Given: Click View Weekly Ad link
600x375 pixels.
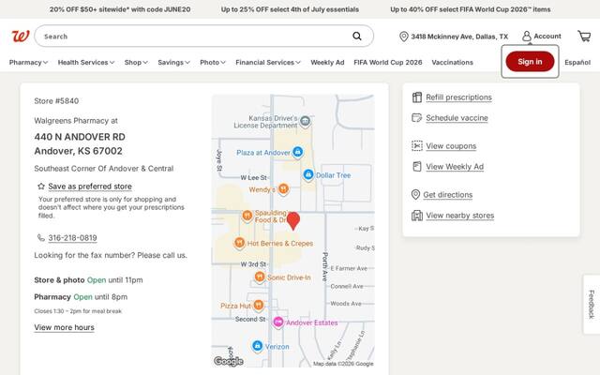Looking at the screenshot, I should [455, 167].
